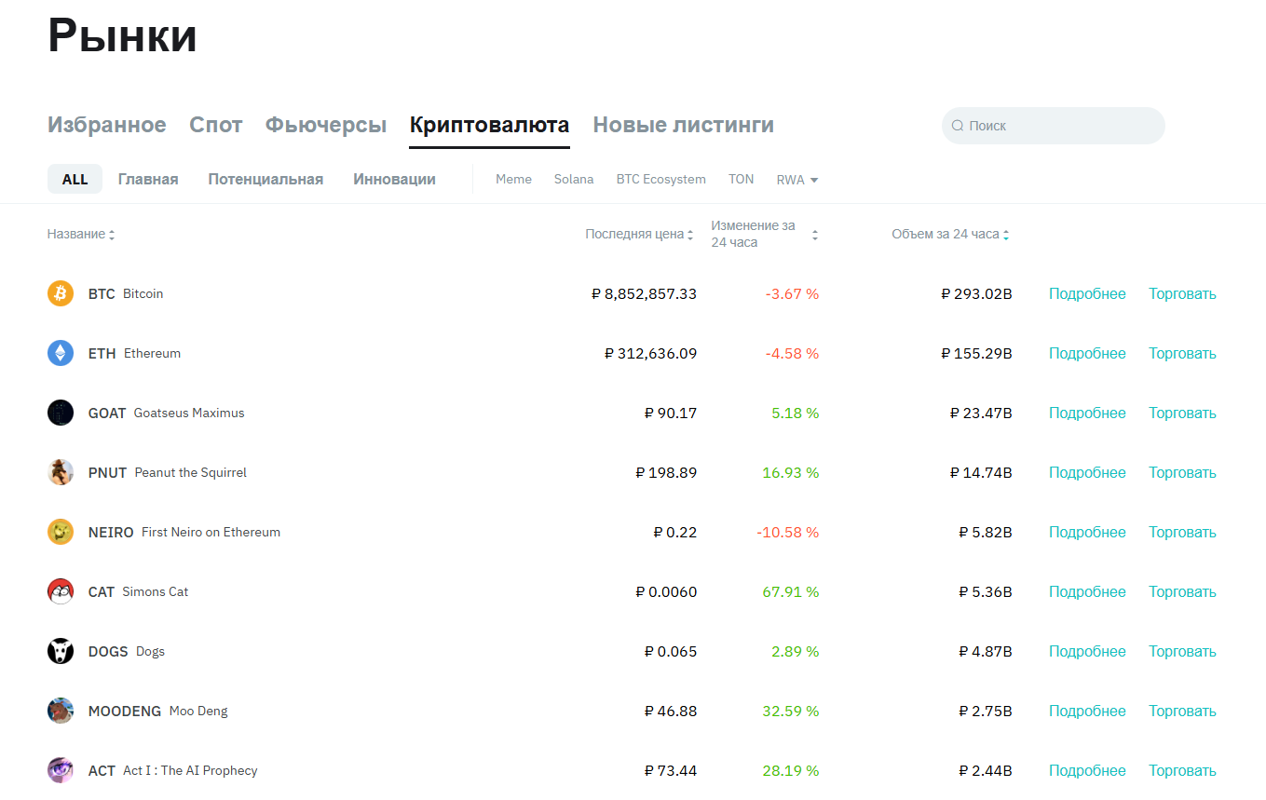1266x800 pixels.
Task: Click the ACT coin icon
Action: pyautogui.click(x=61, y=770)
